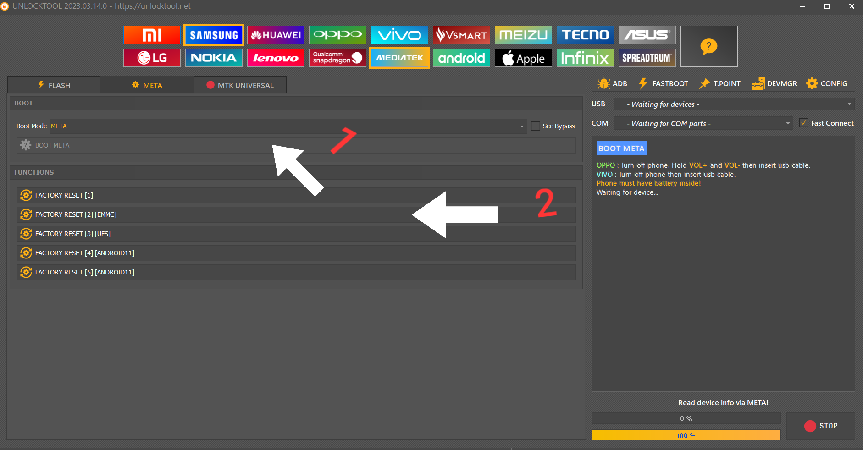Click the UnlockTool title bar icon
The width and height of the screenshot is (863, 450).
coord(5,6)
